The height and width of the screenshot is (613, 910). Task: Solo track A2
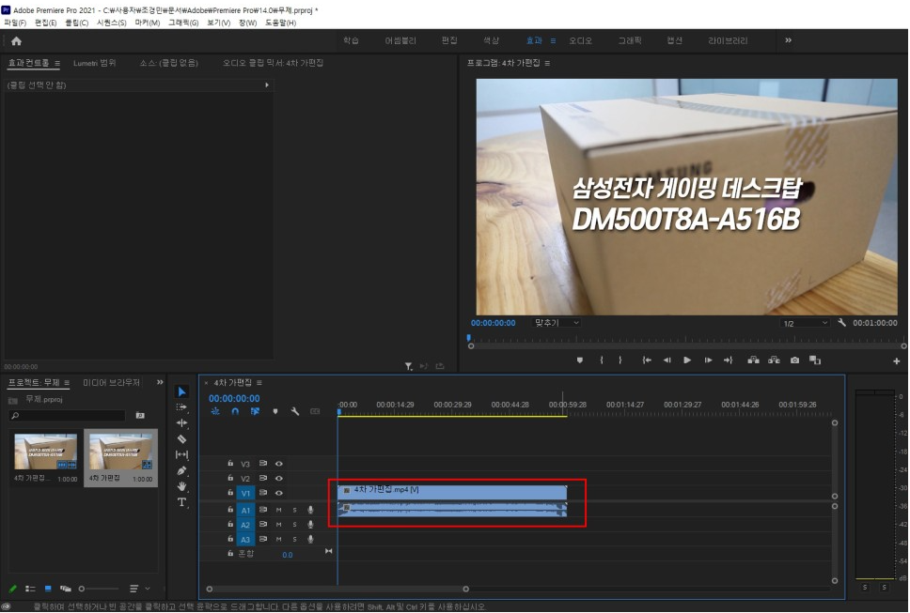point(295,525)
